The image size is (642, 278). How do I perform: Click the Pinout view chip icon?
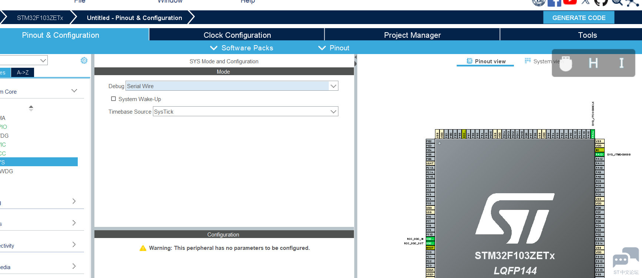click(x=469, y=61)
